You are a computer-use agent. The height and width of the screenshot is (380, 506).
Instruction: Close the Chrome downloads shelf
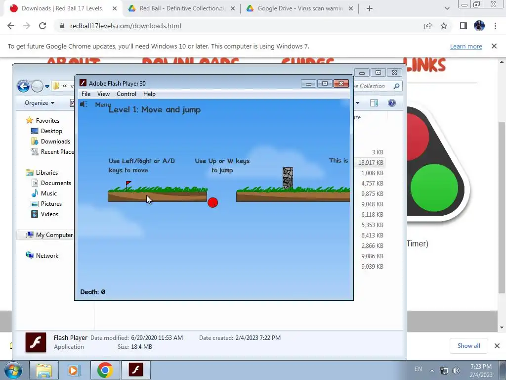(497, 346)
